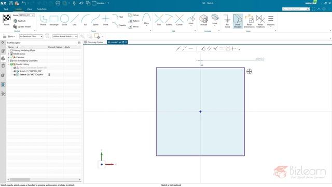
Task: Click the Fix Curve tool
Action: tap(227, 21)
